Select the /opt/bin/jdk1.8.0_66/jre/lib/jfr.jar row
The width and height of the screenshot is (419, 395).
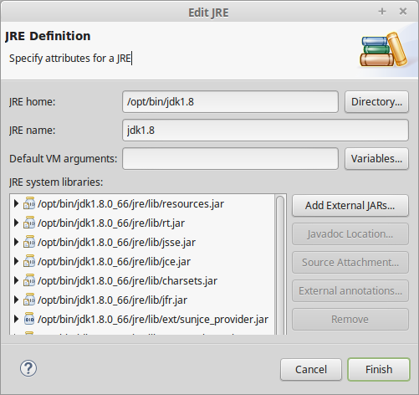pyautogui.click(x=142, y=300)
